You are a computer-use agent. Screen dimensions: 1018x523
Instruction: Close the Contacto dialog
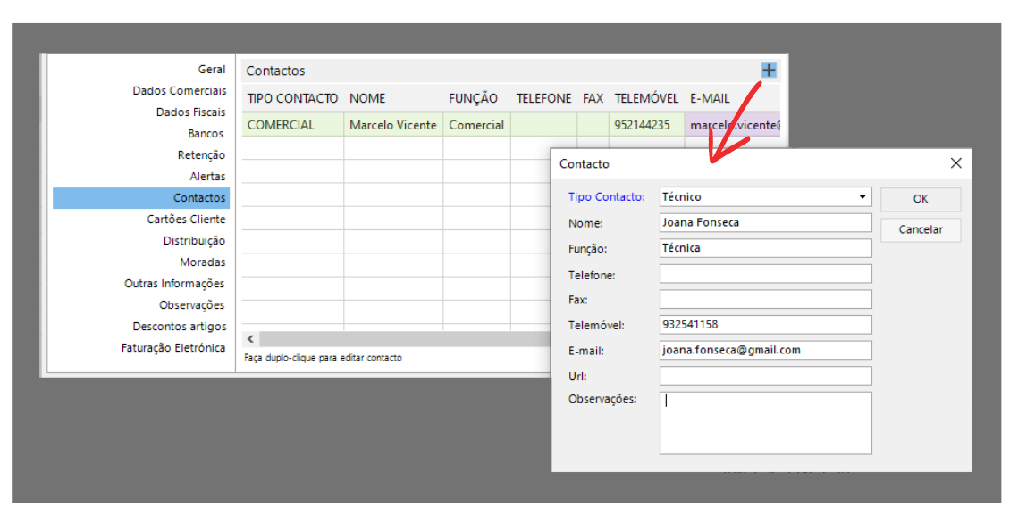pos(955,163)
